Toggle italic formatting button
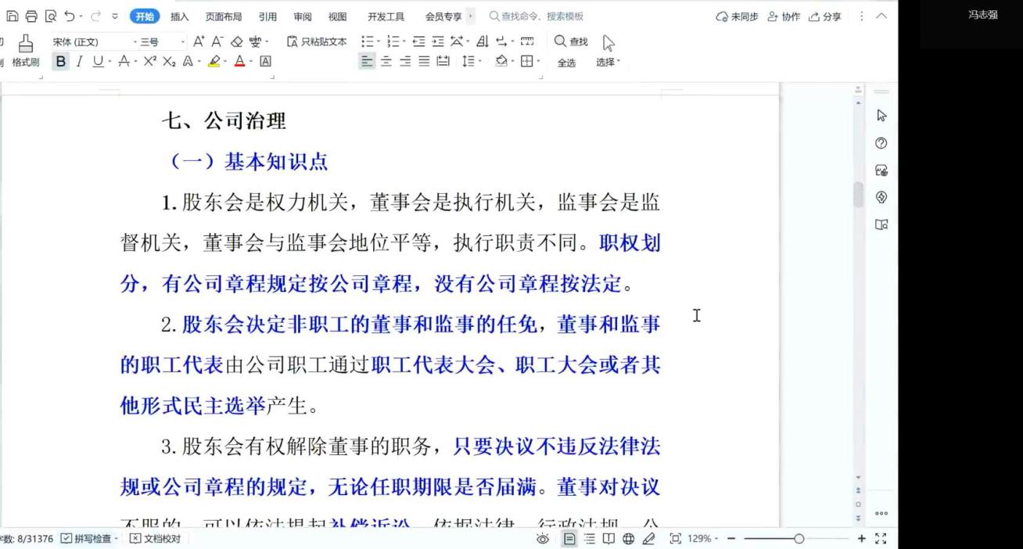The width and height of the screenshot is (1023, 549). pos(79,62)
